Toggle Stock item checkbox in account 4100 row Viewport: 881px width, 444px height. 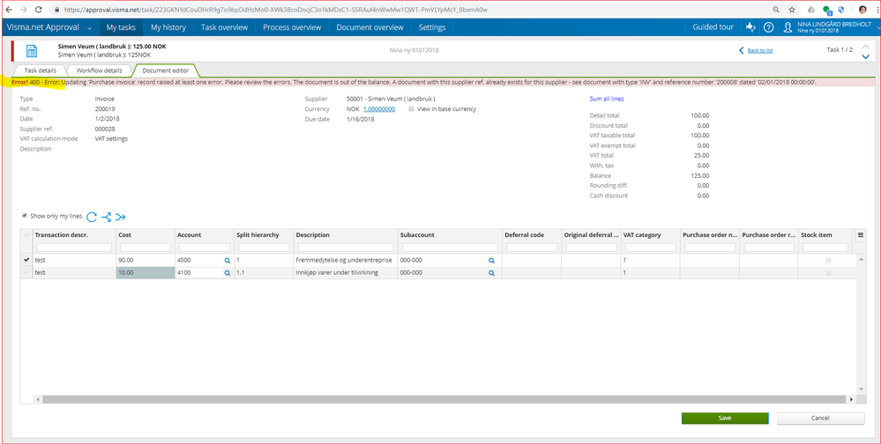click(x=828, y=273)
